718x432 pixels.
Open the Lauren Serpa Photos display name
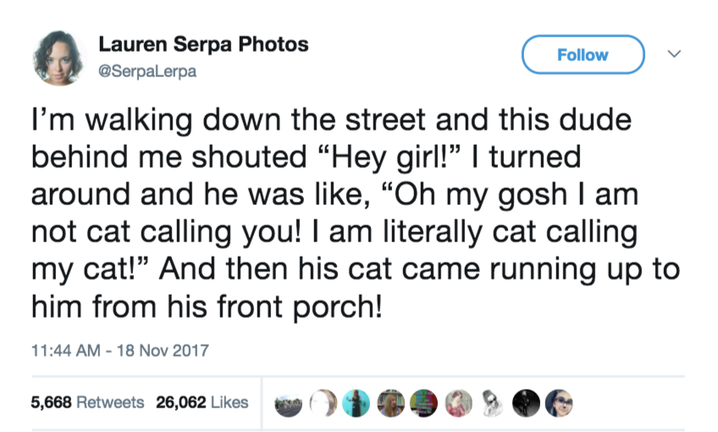tap(203, 44)
